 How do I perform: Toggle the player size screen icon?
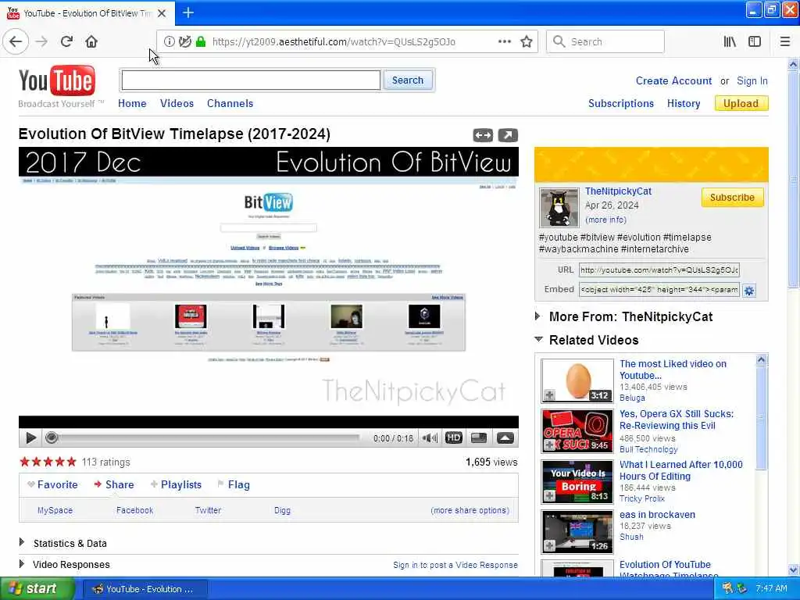[479, 437]
